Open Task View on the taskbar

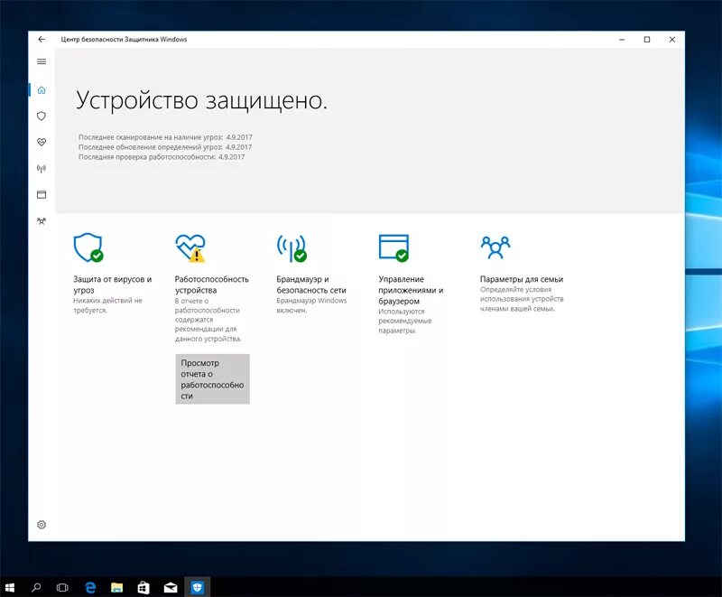click(62, 587)
